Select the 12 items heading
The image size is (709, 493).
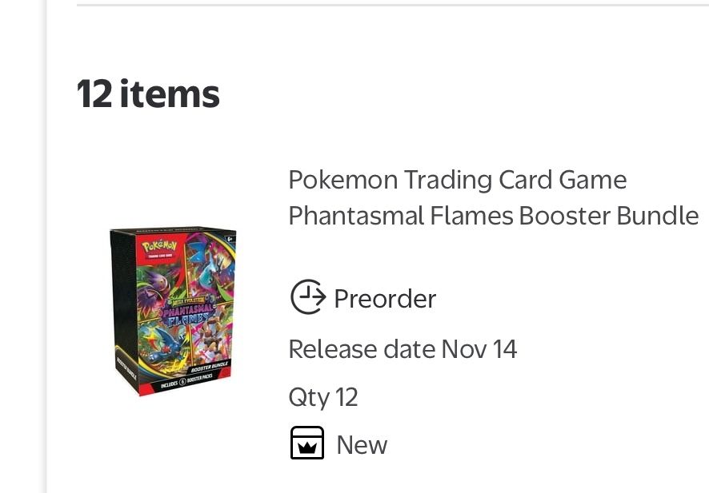pos(148,93)
